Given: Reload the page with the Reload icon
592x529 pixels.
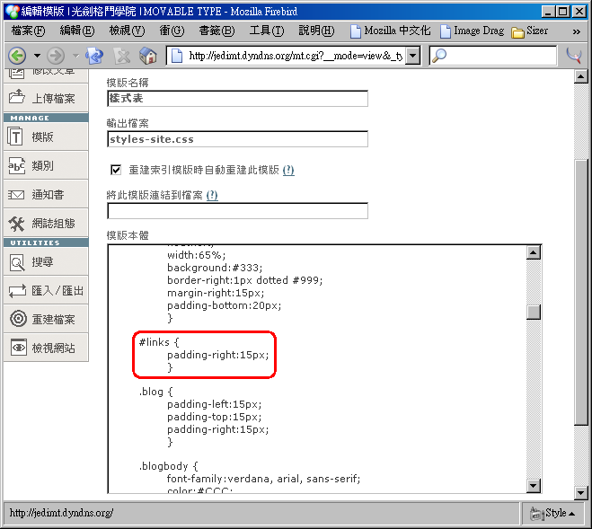Looking at the screenshot, I should [x=94, y=56].
